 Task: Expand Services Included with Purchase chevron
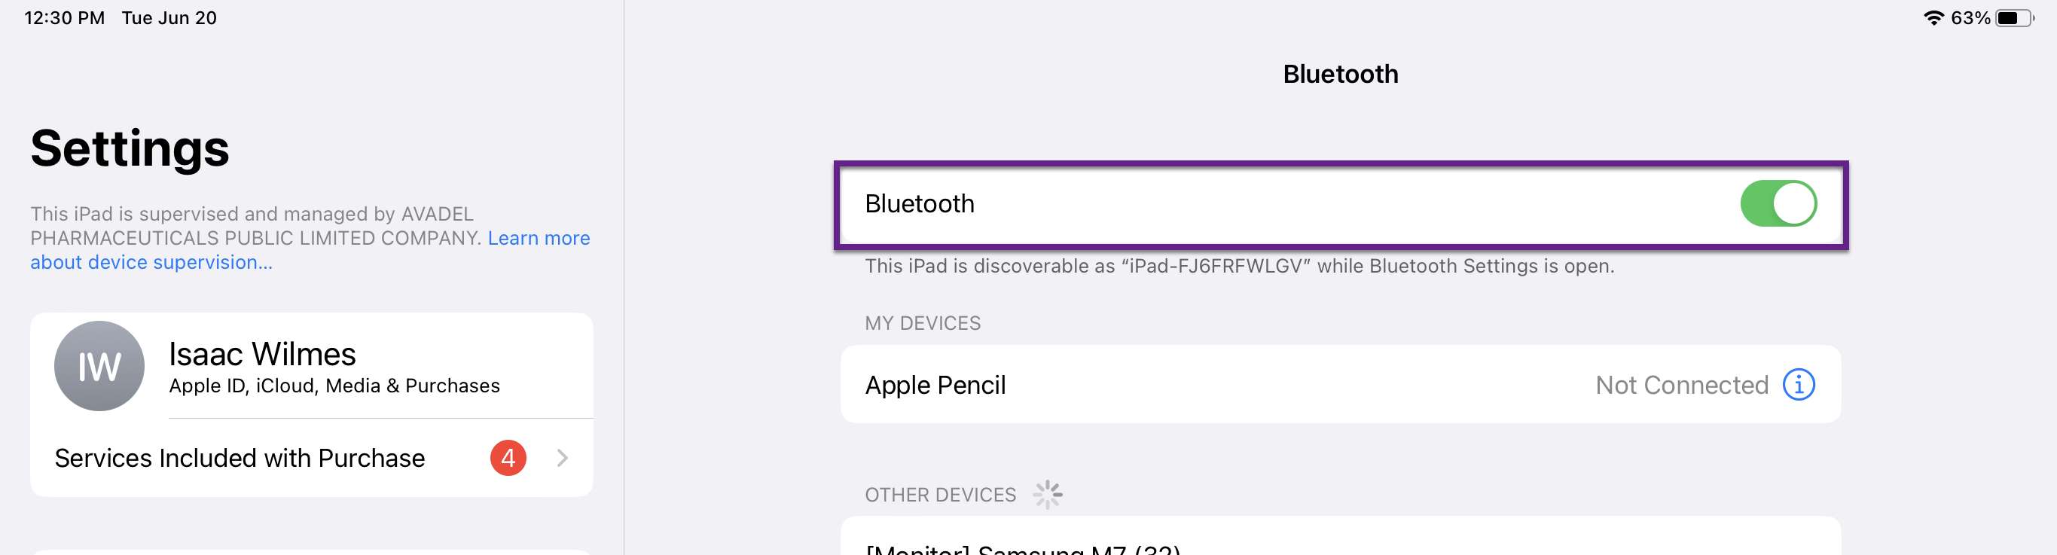point(562,459)
